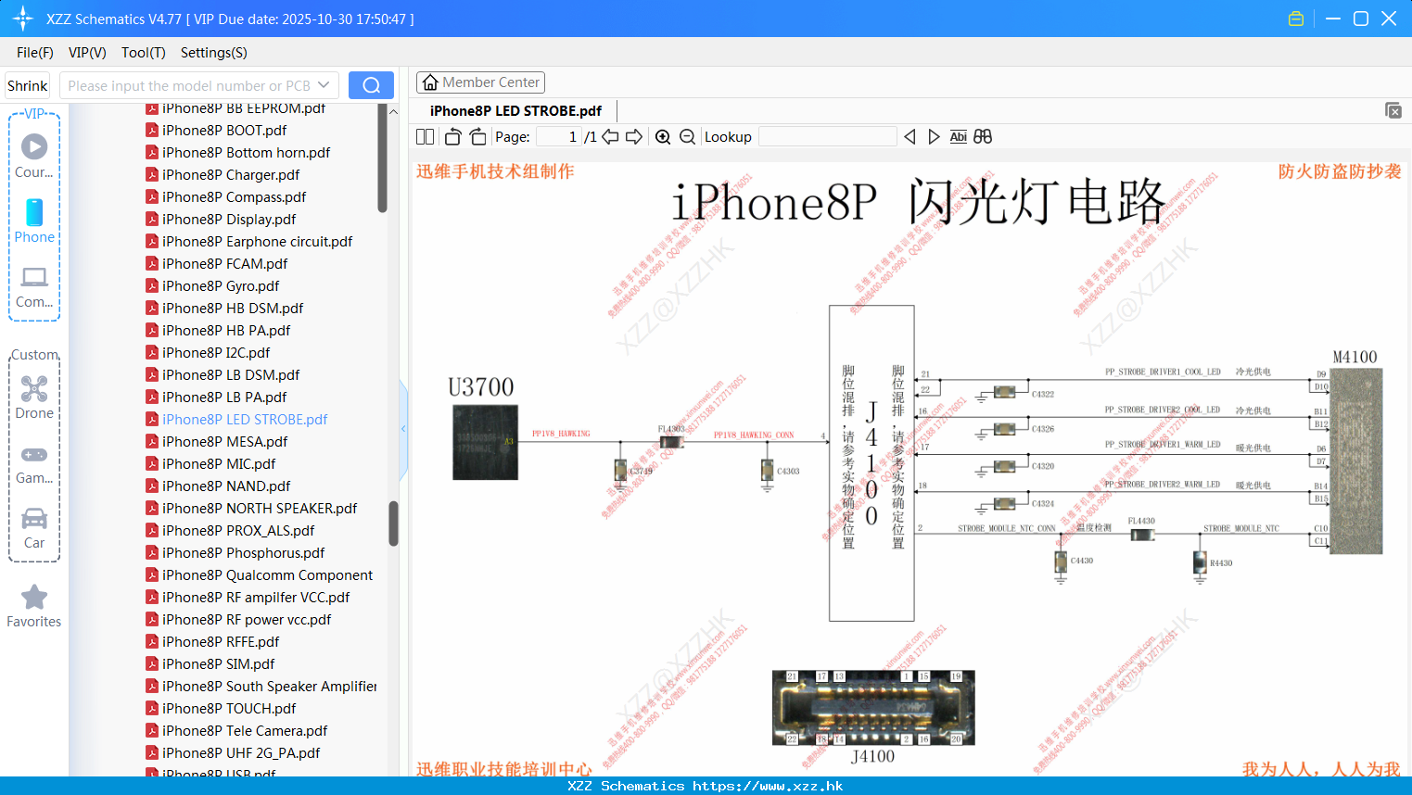Open the VIP(V) menu

tap(87, 53)
